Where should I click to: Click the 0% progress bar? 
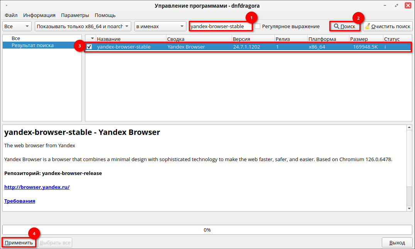click(x=207, y=230)
